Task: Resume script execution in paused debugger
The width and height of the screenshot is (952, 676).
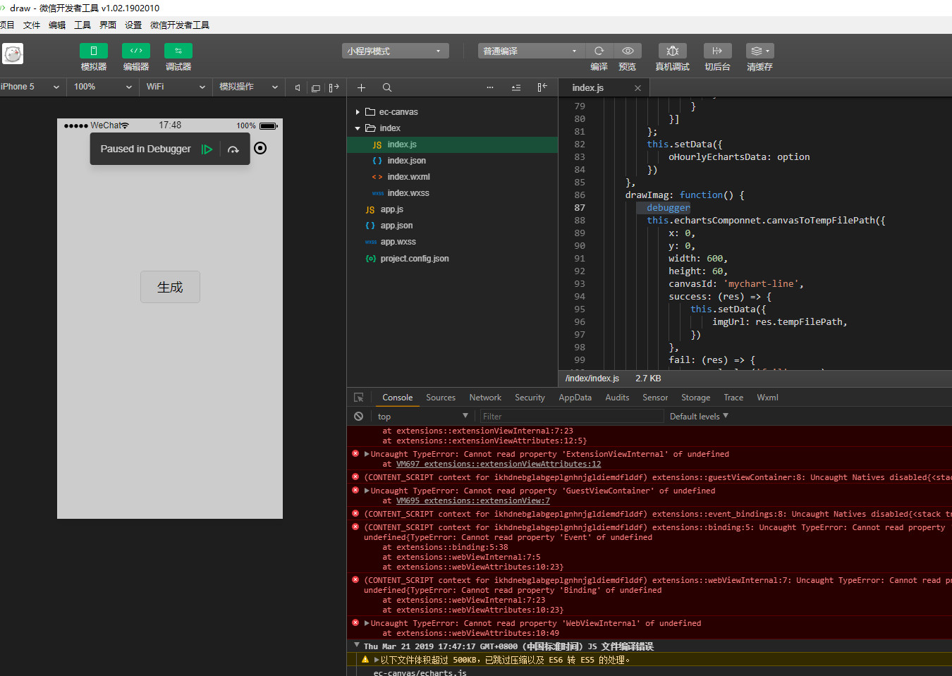Action: pos(207,149)
